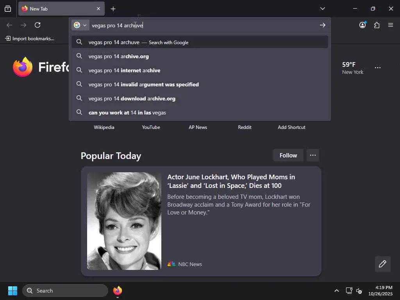Image resolution: width=400 pixels, height=300 pixels.
Task: Close the New Tab tab
Action: click(x=98, y=9)
